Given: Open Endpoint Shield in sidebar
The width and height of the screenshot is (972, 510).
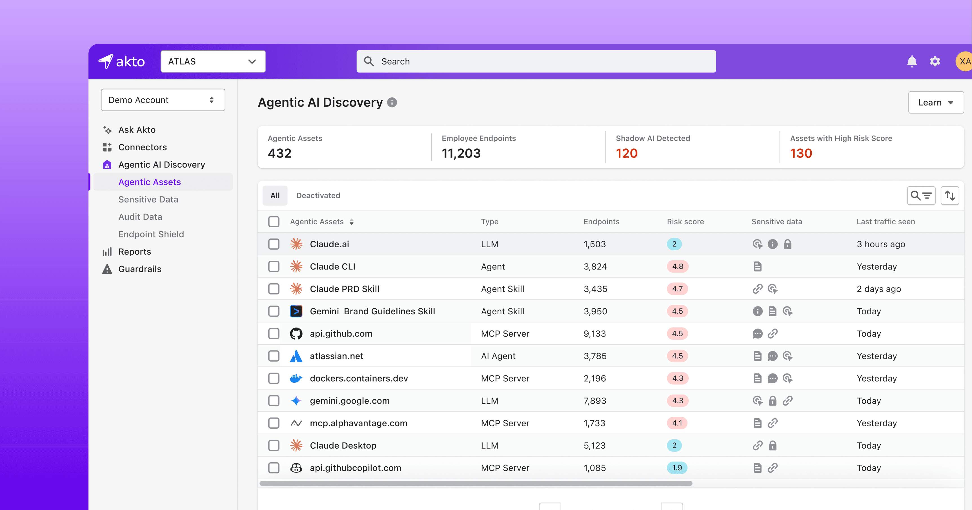Looking at the screenshot, I should pyautogui.click(x=151, y=234).
